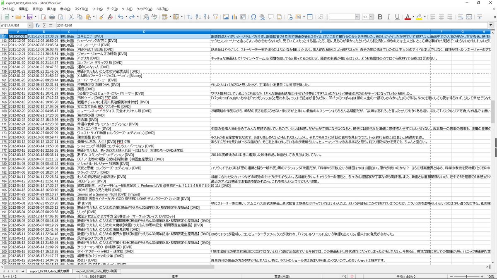Screen dimensions: 497x279
Task: Sort descending Z to A
Action: (x=207, y=17)
